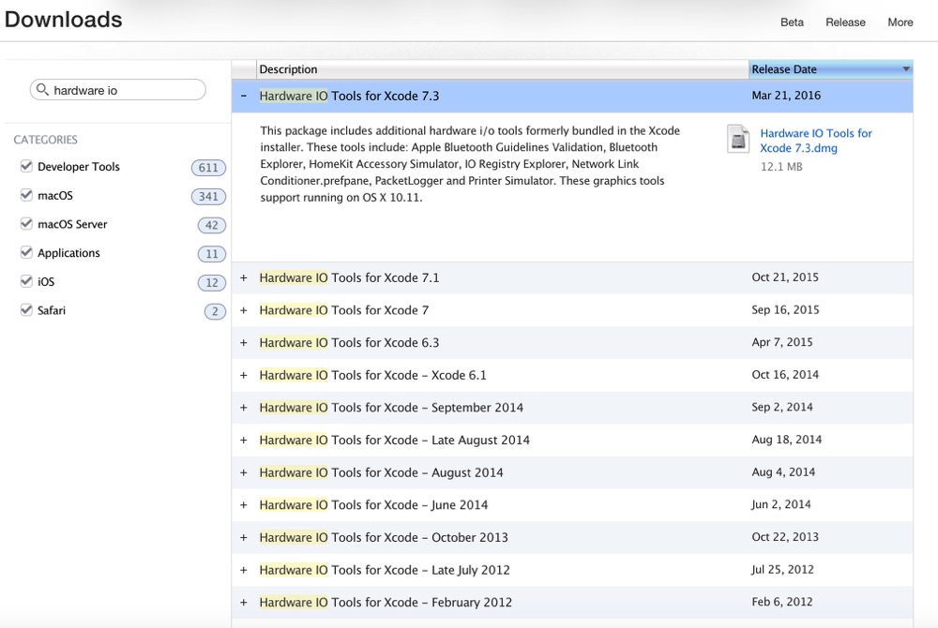Collapse the Hardware IO Tools for Xcode 7.3 row
Image resolution: width=938 pixels, height=628 pixels.
[244, 96]
